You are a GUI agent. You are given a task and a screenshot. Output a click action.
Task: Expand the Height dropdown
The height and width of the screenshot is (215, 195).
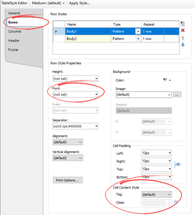click(75, 79)
